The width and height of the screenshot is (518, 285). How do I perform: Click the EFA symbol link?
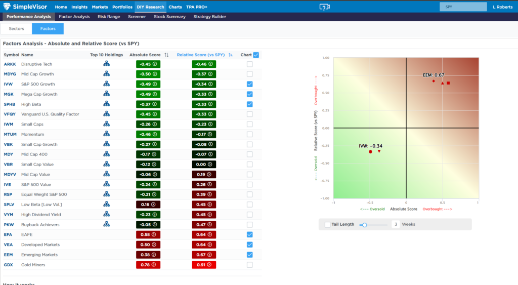(x=9, y=234)
